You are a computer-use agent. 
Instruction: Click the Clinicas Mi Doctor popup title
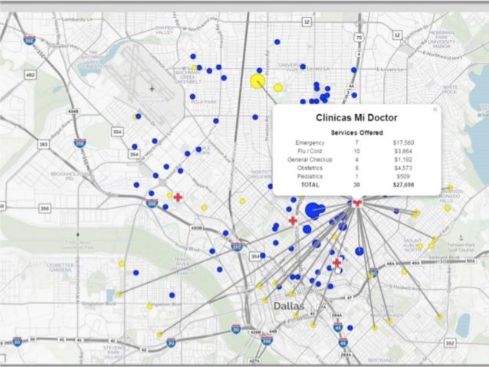[356, 117]
